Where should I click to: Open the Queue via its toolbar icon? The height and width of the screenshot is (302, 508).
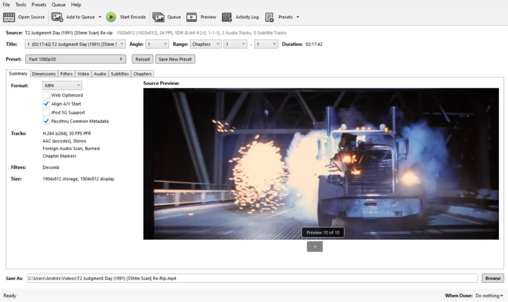[158, 17]
